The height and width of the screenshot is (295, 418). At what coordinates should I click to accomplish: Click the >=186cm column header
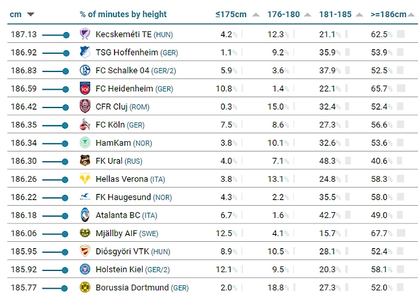[x=388, y=14]
